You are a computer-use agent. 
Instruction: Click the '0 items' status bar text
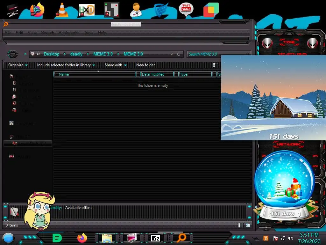click(x=12, y=225)
